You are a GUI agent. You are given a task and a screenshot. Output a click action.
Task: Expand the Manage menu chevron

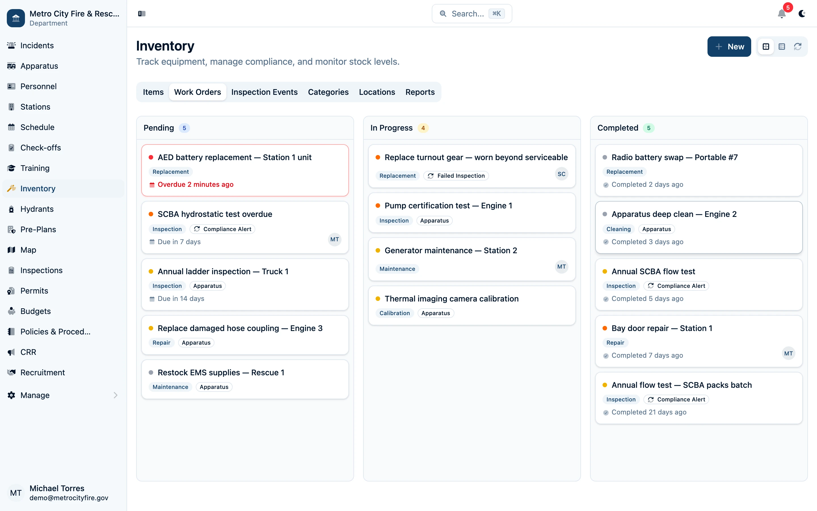tap(115, 395)
